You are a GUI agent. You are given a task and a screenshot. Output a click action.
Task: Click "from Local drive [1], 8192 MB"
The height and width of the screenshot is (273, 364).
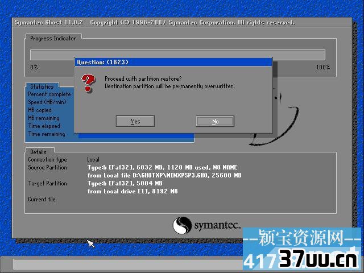(133, 191)
